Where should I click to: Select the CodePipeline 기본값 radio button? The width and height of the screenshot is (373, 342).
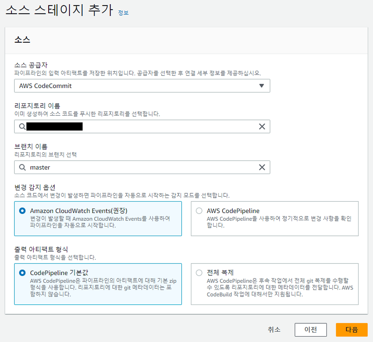(x=22, y=273)
